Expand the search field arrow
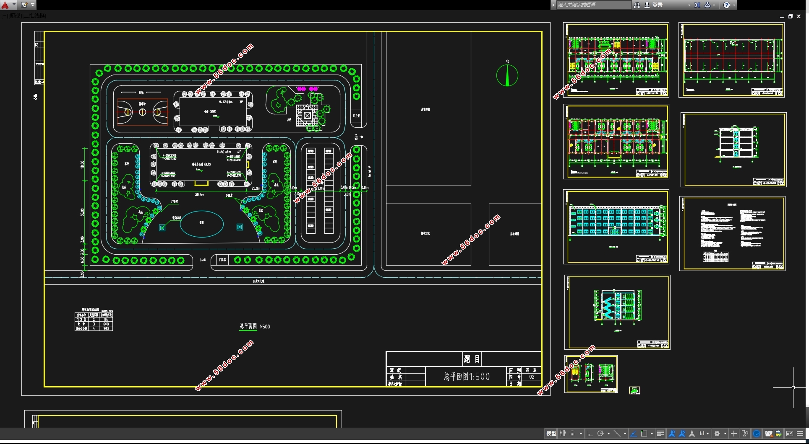Viewport: 809px width, 444px height. (x=553, y=5)
